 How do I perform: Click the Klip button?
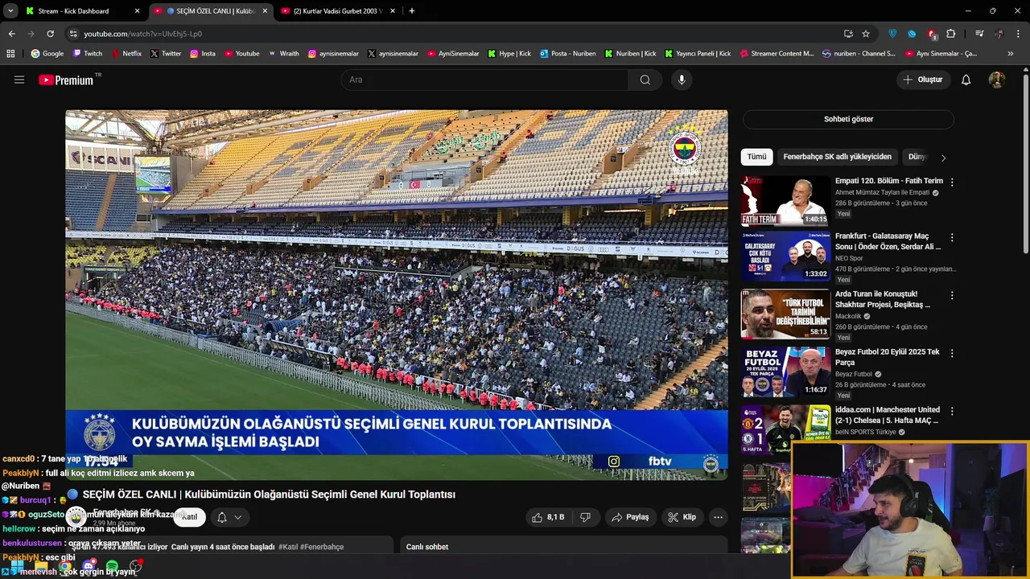tap(682, 517)
